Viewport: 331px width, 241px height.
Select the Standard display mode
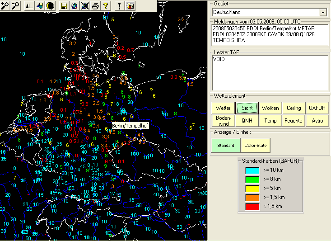pos(225,146)
